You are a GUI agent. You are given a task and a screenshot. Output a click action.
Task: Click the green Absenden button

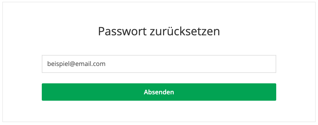point(159,92)
